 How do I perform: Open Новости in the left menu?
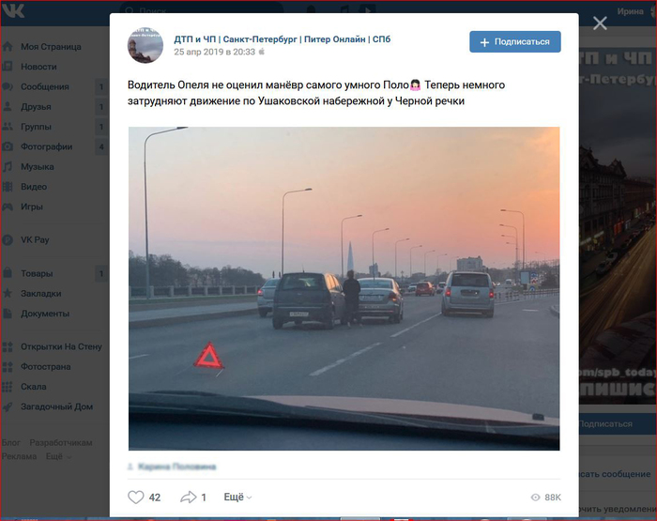[x=38, y=67]
